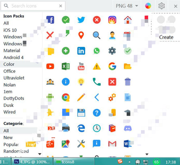Select the Facebook icon
Image resolution: width=180 pixels, height=165 pixels.
click(50, 20)
